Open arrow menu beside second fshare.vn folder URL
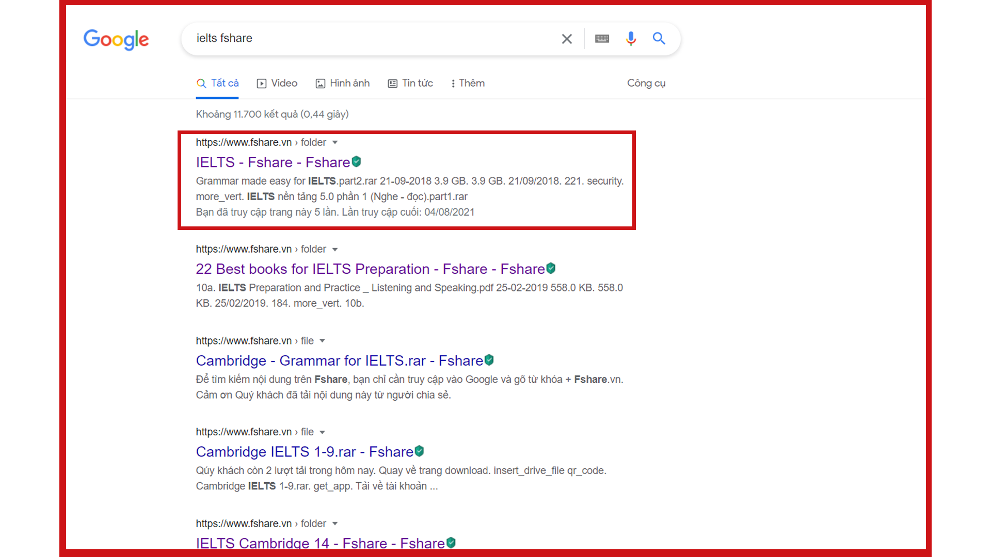Viewport: 991px width, 557px height. click(x=335, y=249)
